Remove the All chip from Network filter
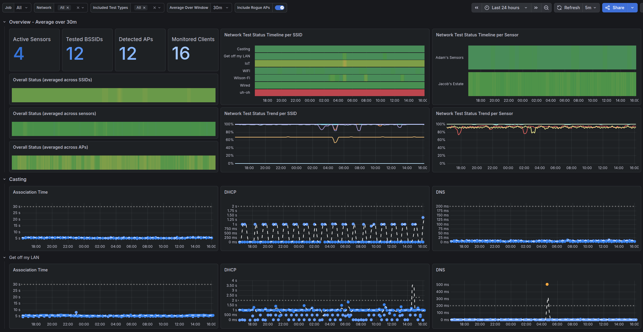 tap(68, 8)
